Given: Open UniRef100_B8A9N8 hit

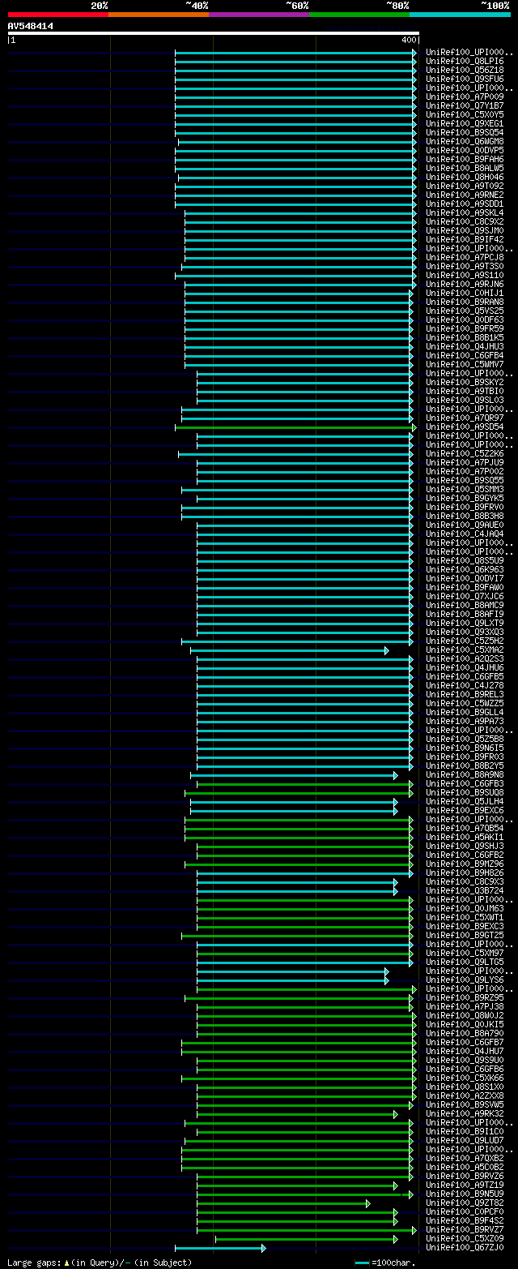Looking at the screenshot, I should (465, 774).
